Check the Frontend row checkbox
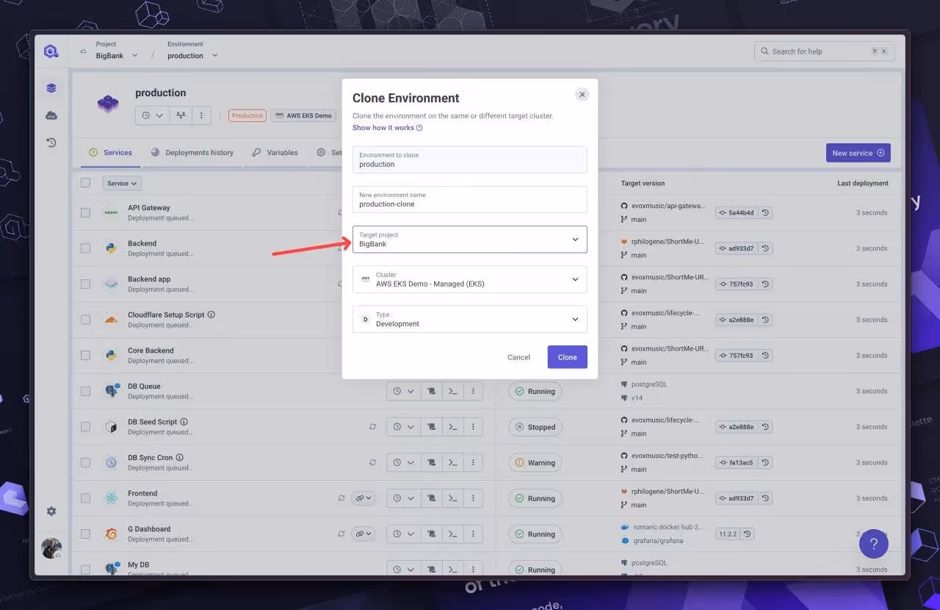Viewport: 940px width, 610px height. [86, 498]
